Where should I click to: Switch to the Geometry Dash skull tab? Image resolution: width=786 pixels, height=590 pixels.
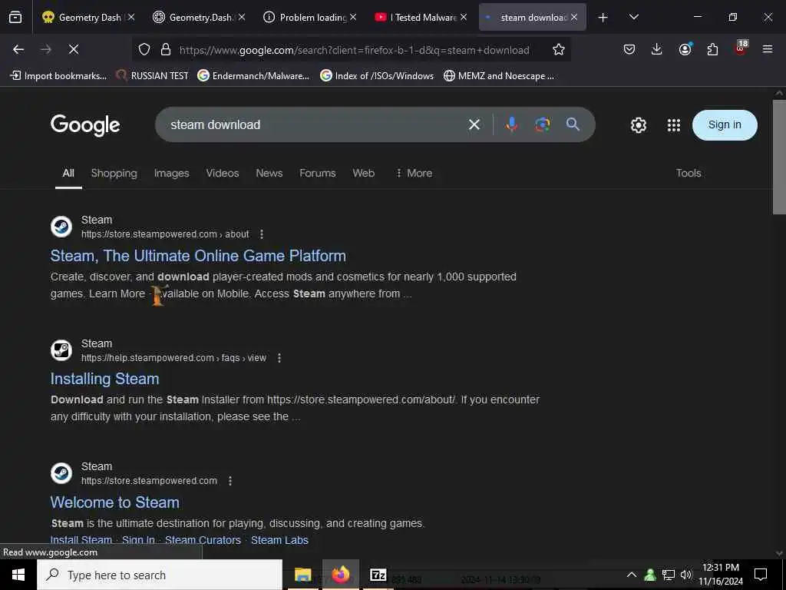pos(88,18)
